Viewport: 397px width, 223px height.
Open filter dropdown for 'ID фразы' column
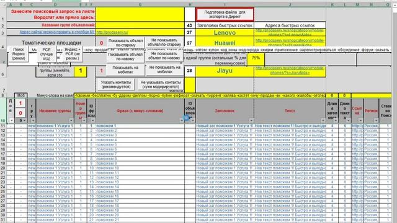point(92,121)
